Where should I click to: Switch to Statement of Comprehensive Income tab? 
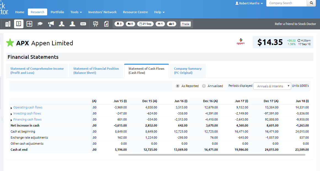(x=37, y=71)
